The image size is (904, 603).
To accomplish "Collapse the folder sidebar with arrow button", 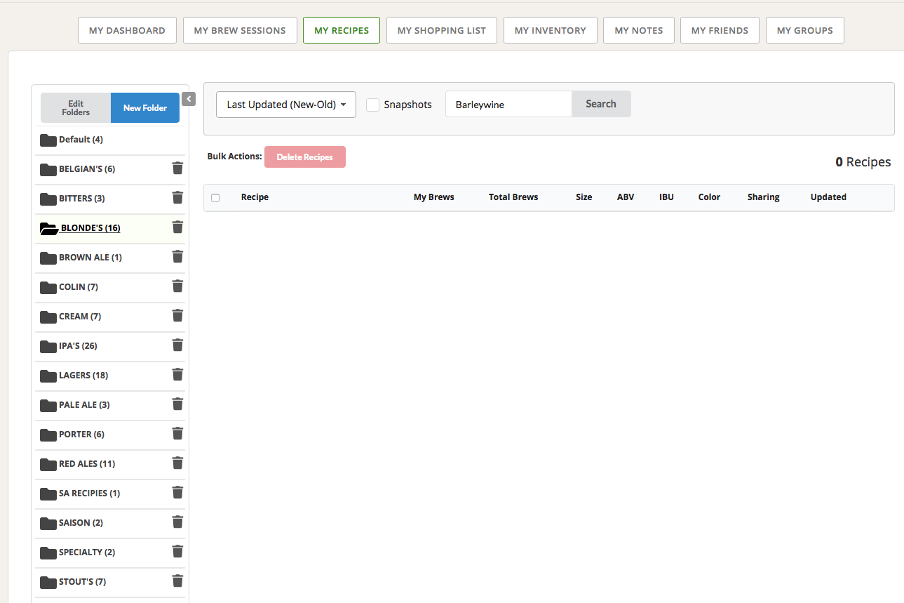I will tap(189, 99).
